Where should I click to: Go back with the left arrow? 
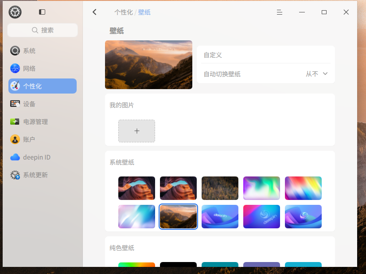click(x=94, y=12)
